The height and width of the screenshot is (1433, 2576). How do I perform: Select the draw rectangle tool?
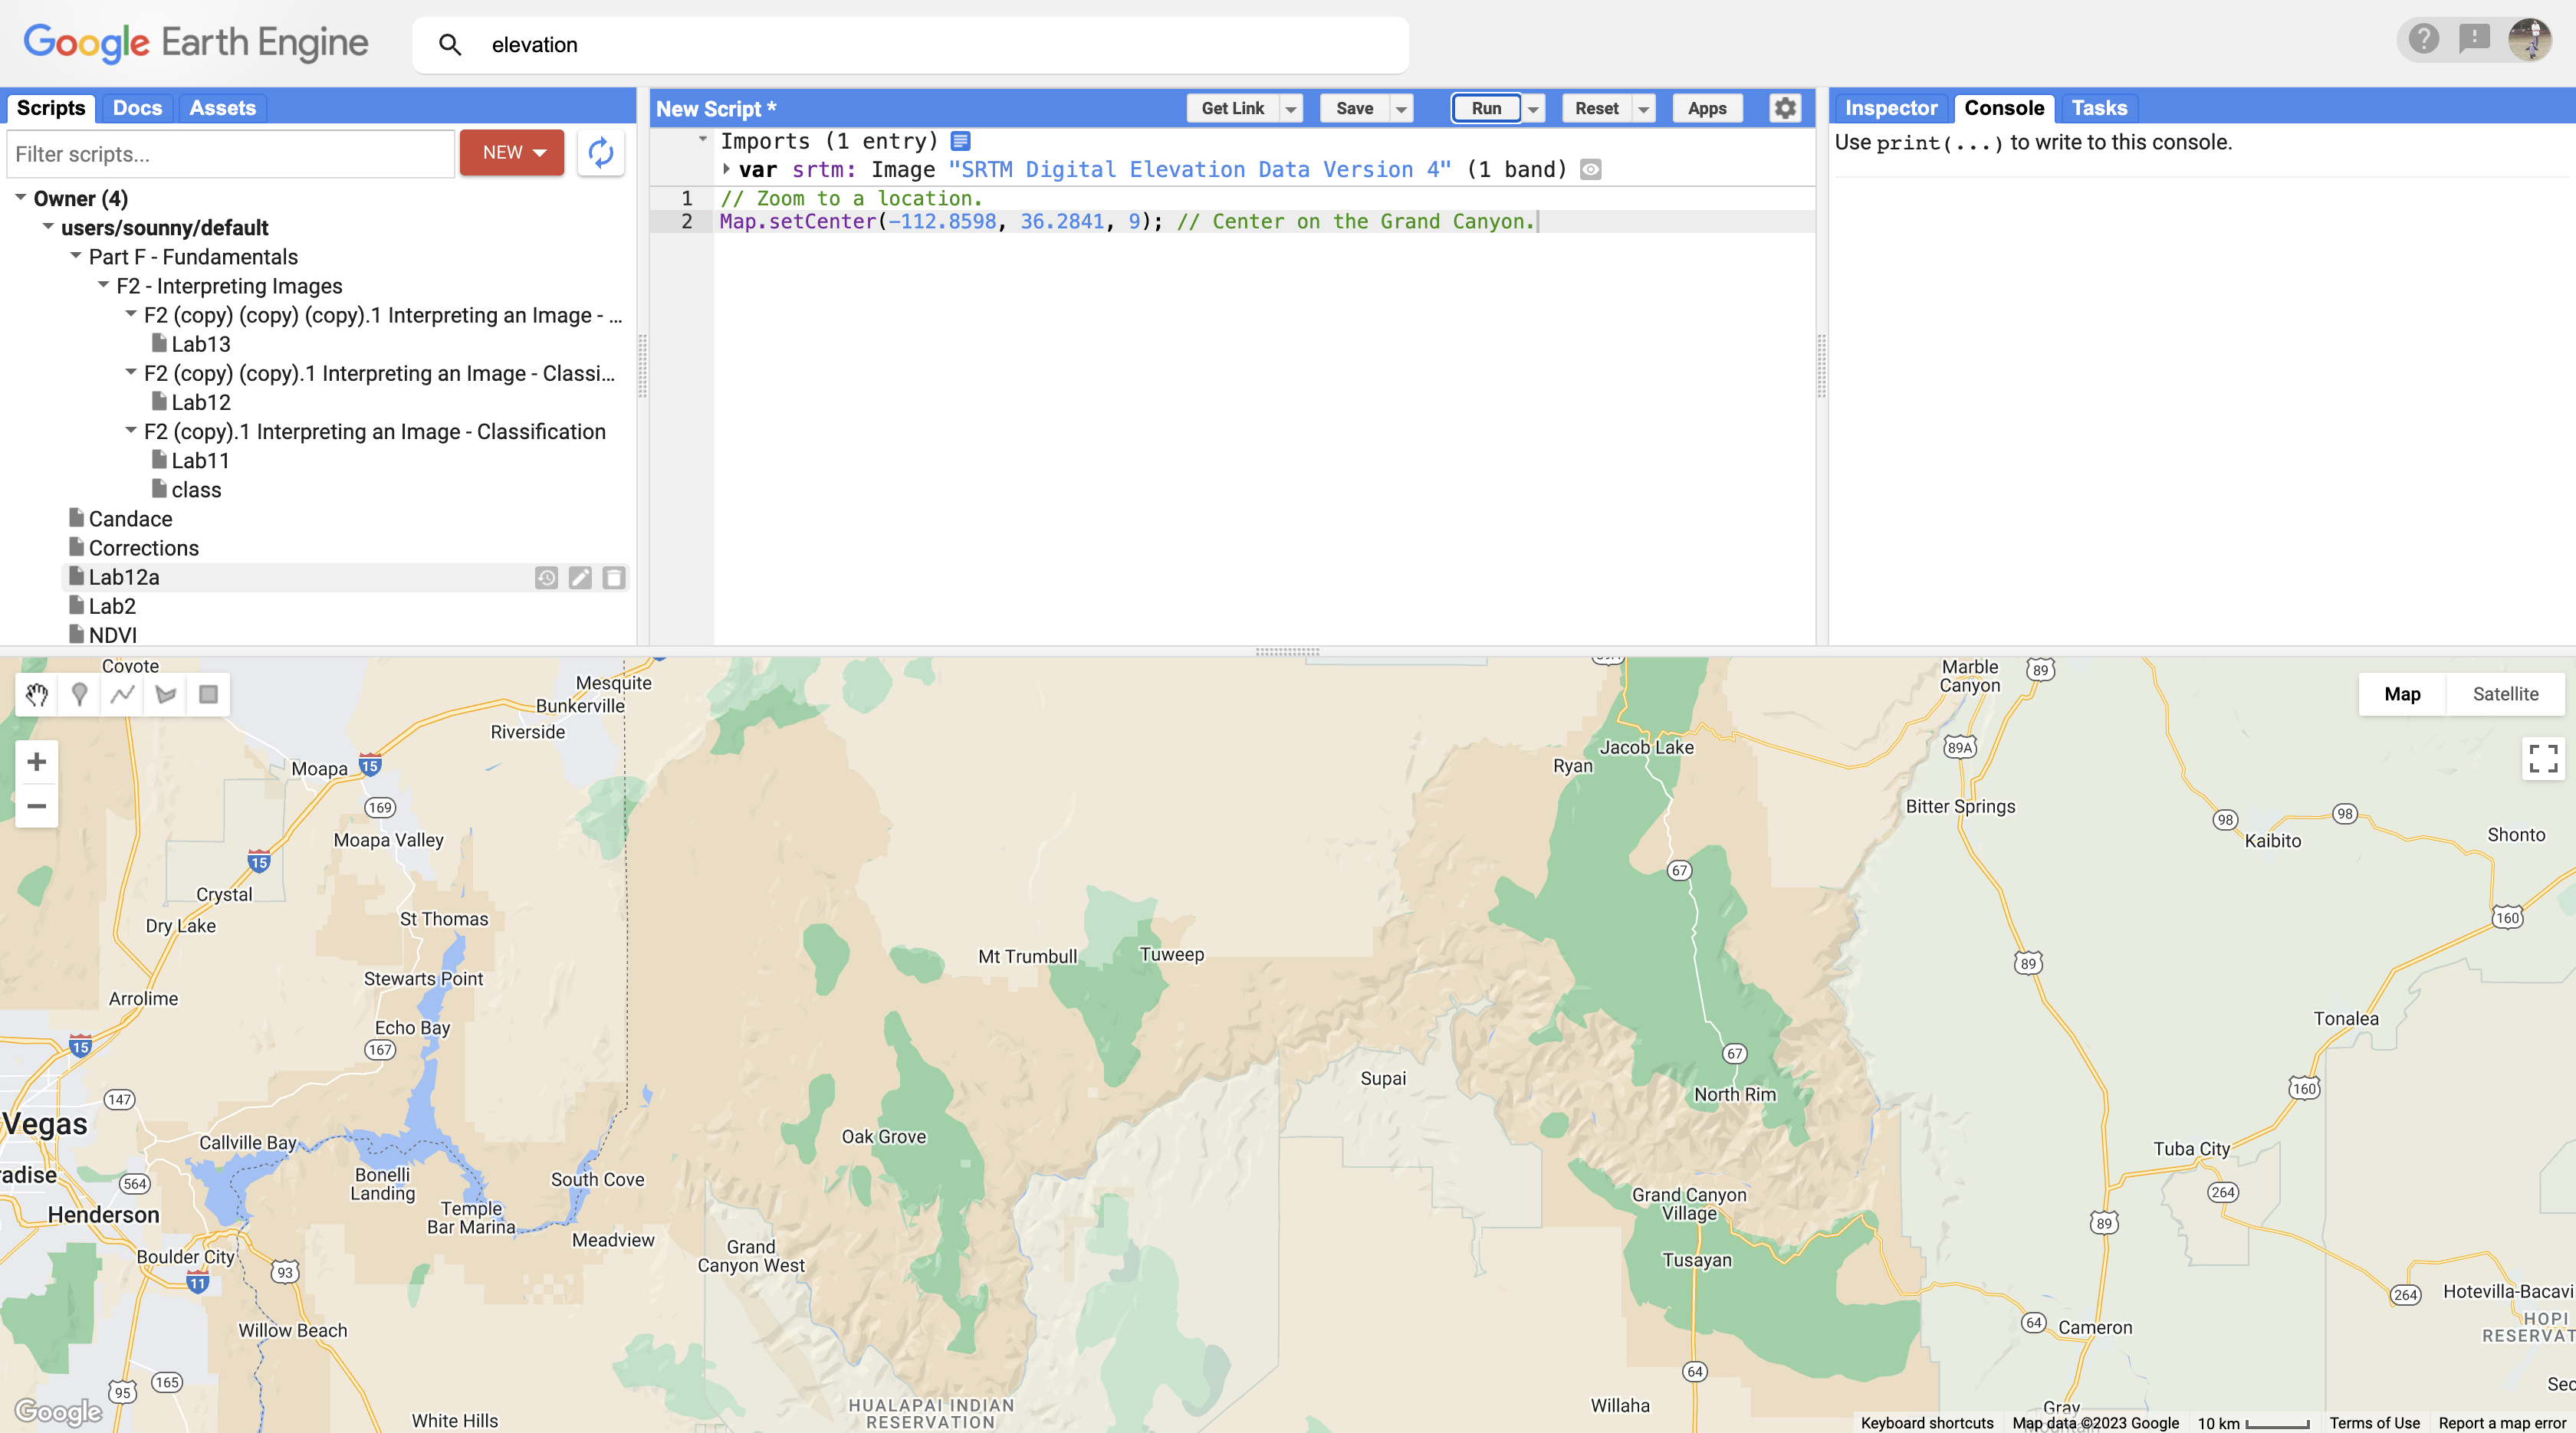click(x=208, y=694)
